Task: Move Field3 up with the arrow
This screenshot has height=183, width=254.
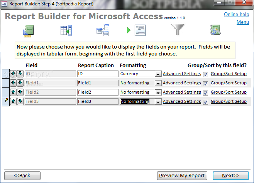Action: pos(14,101)
